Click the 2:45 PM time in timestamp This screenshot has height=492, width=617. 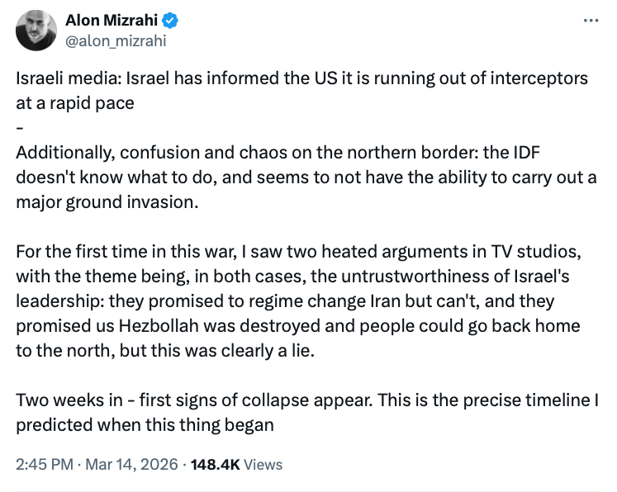[45, 465]
